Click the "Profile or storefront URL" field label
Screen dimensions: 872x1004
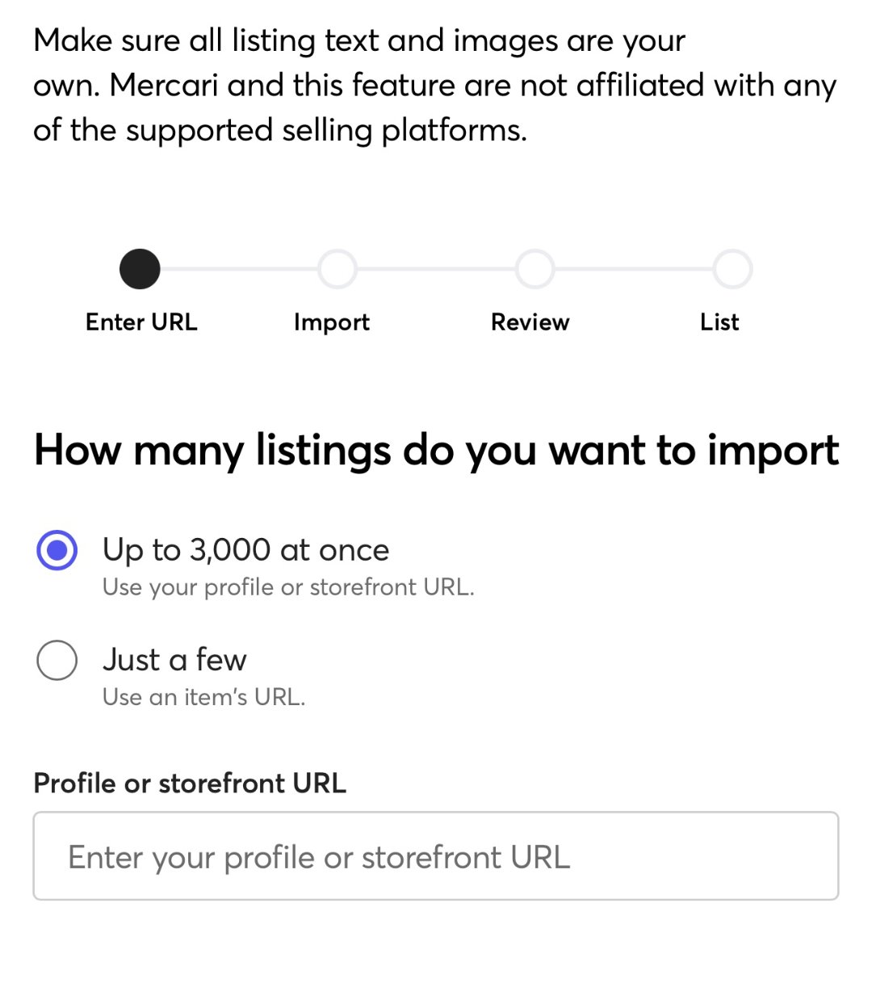click(190, 783)
